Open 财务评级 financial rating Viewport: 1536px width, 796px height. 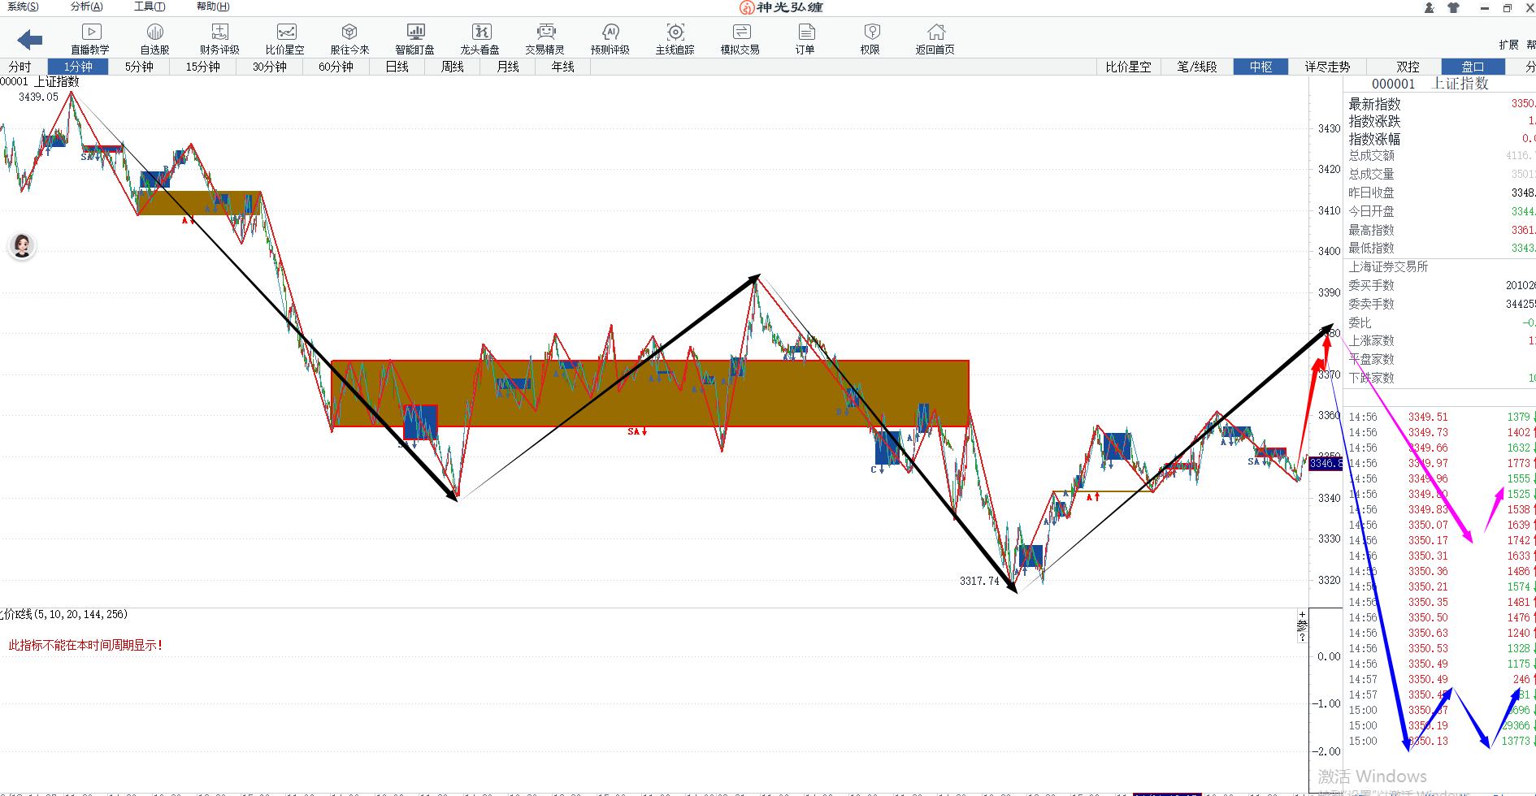pyautogui.click(x=219, y=39)
